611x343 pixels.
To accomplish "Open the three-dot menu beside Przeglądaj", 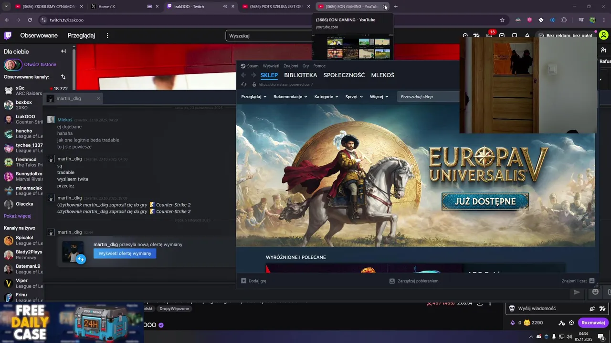I will click(107, 36).
